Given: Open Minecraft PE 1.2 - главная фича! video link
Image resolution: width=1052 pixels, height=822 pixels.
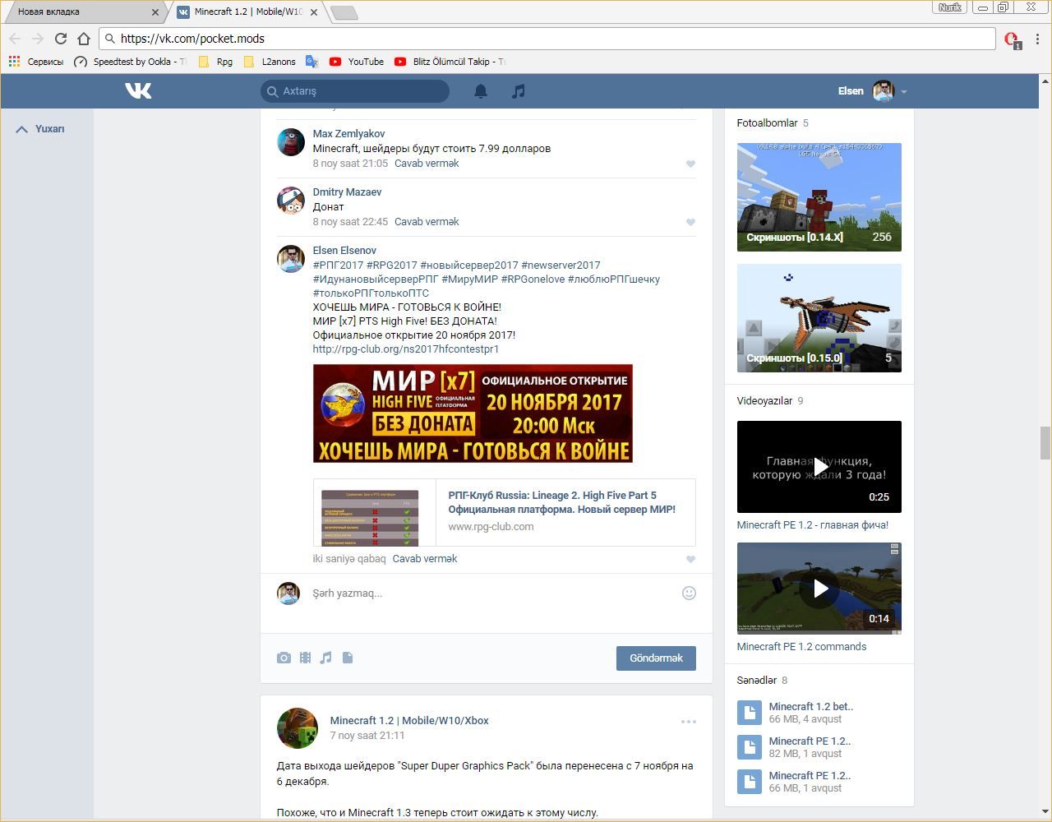Looking at the screenshot, I should point(813,525).
